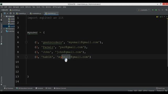168x94 pixels.
Task: Switch to the createtable.py editor tab
Action: point(36,13)
